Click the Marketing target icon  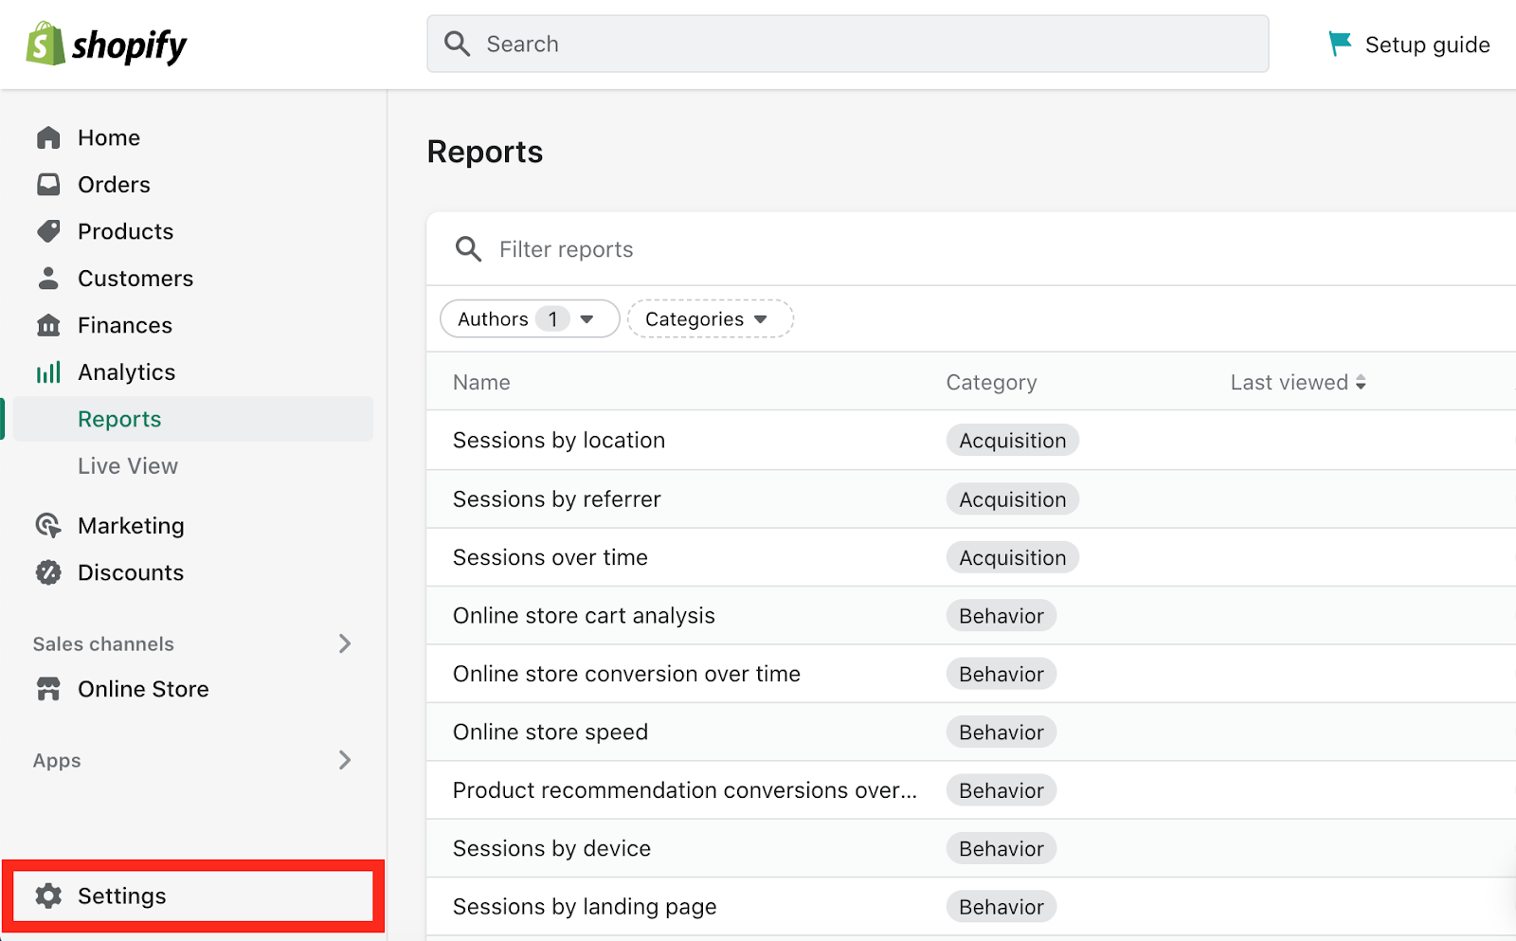click(x=48, y=525)
